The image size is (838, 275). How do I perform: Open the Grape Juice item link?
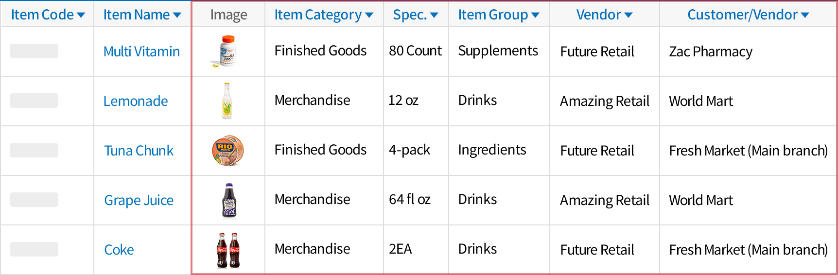click(x=139, y=200)
